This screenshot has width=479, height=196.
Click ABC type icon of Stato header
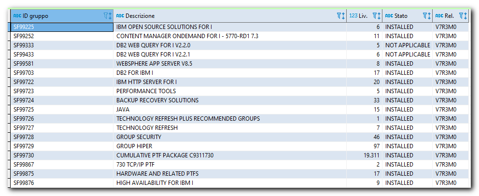(x=389, y=16)
